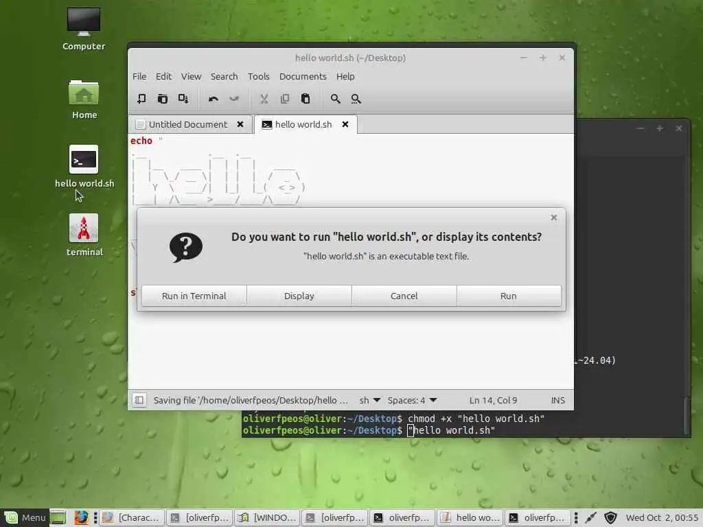This screenshot has width=703, height=527.
Task: Click the Run in Terminal button
Action: tap(194, 296)
